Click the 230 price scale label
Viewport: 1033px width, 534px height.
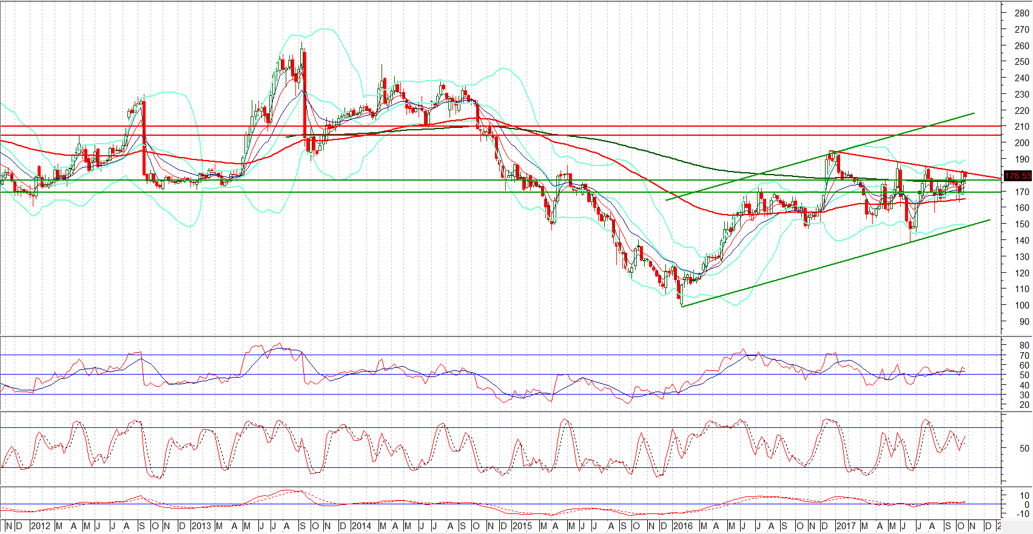pos(1022,94)
